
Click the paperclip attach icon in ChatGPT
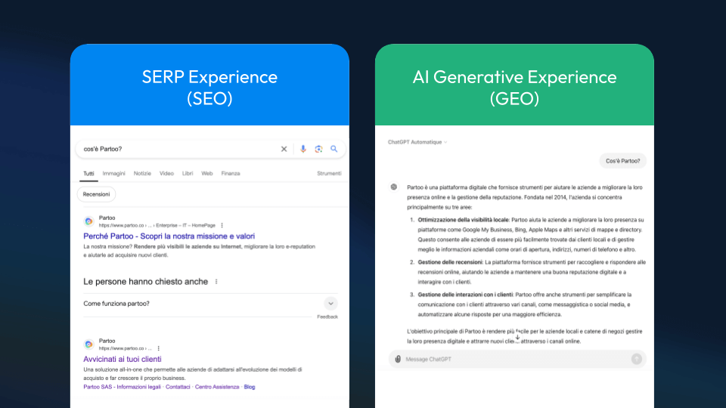pos(398,359)
